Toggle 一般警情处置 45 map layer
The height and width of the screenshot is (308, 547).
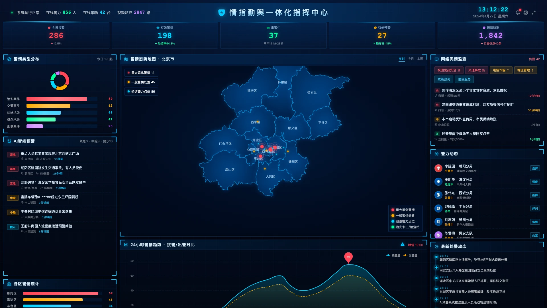141,82
